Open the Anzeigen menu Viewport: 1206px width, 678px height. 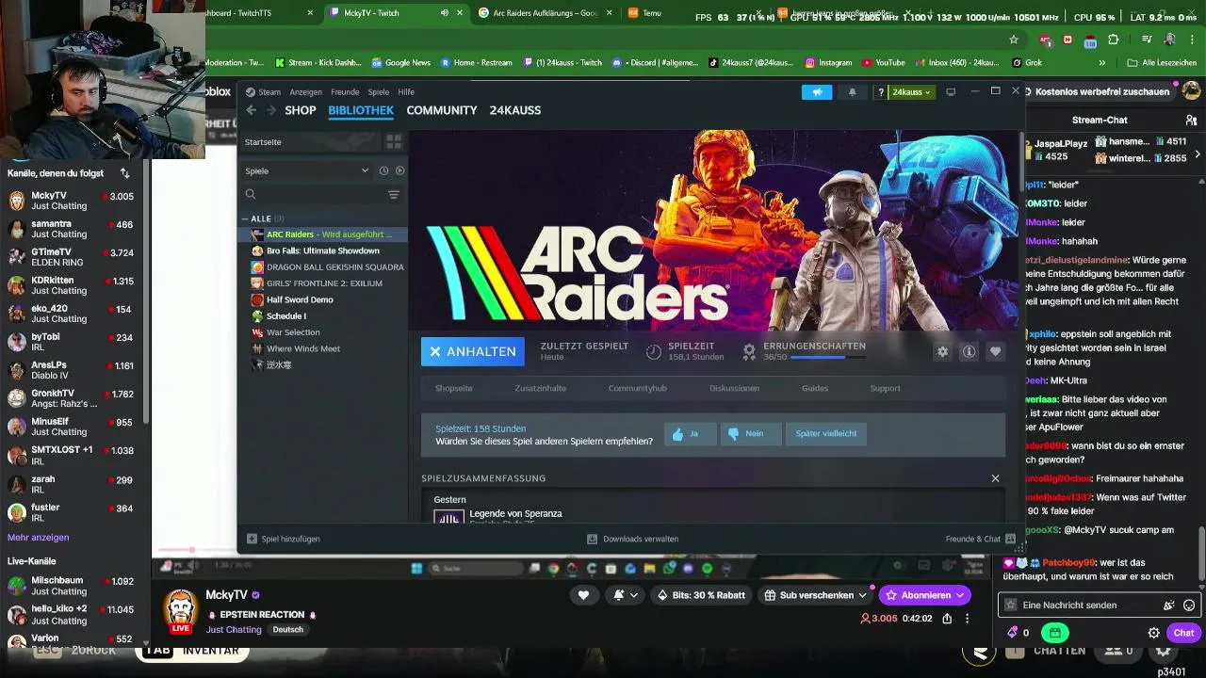pyautogui.click(x=306, y=92)
